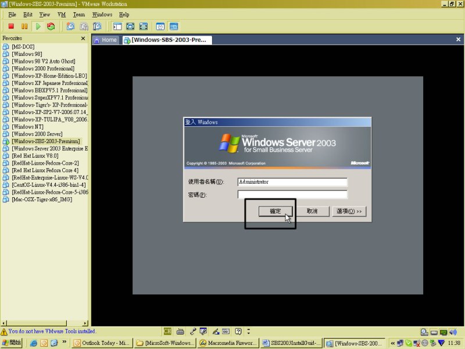Select [Red Hat Linux V8.0] favorite
Screen dimensions: 465x349
coord(35,156)
